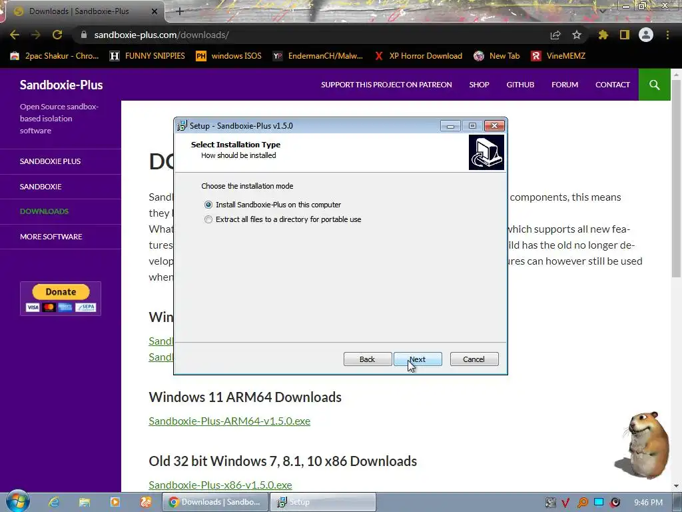Click the Windows Start orb
The image size is (682, 512).
pyautogui.click(x=18, y=501)
